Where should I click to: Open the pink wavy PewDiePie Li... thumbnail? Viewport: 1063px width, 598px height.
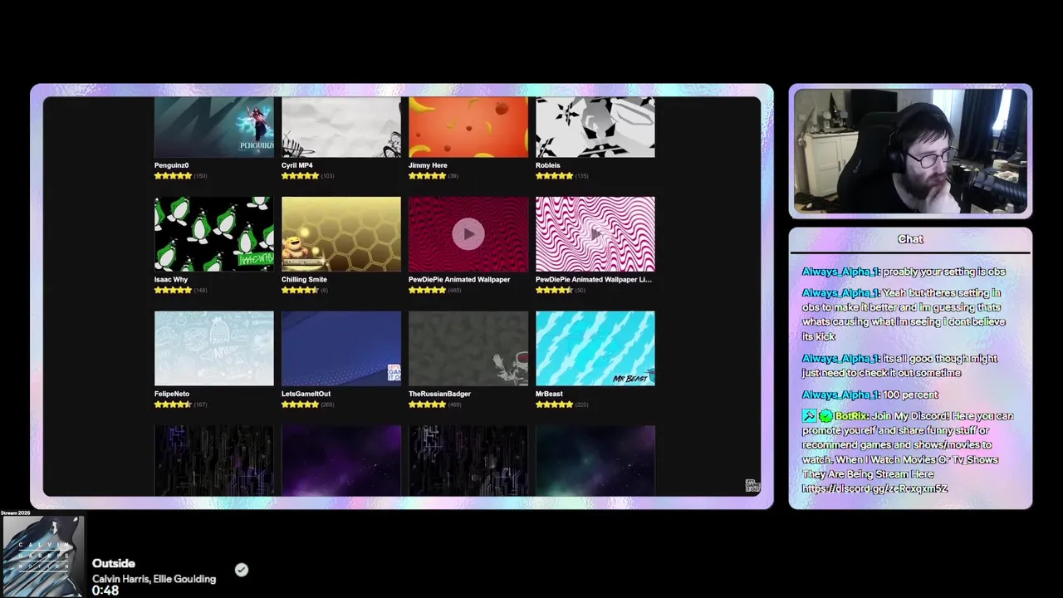[x=595, y=234]
